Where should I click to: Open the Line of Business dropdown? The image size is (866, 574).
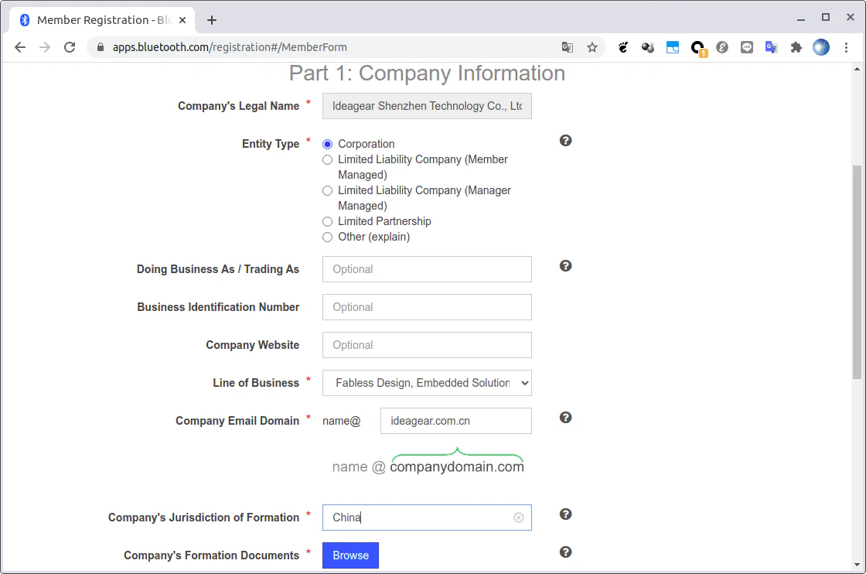(427, 383)
